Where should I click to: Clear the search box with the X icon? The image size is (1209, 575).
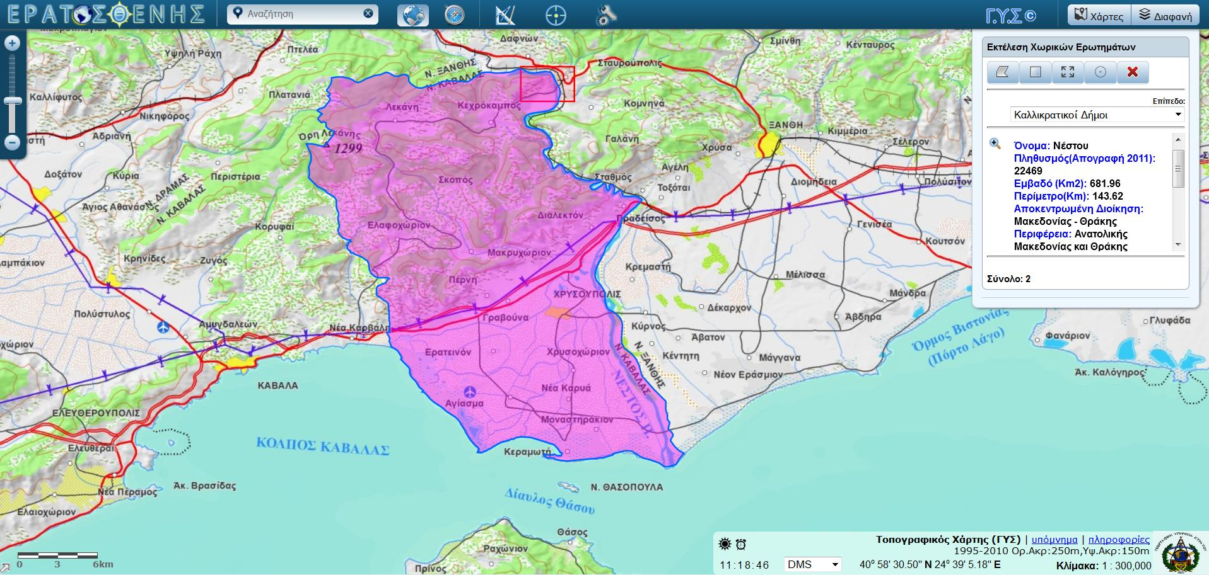click(x=368, y=13)
